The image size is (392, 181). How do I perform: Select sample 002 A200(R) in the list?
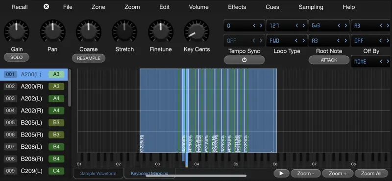(x=34, y=87)
